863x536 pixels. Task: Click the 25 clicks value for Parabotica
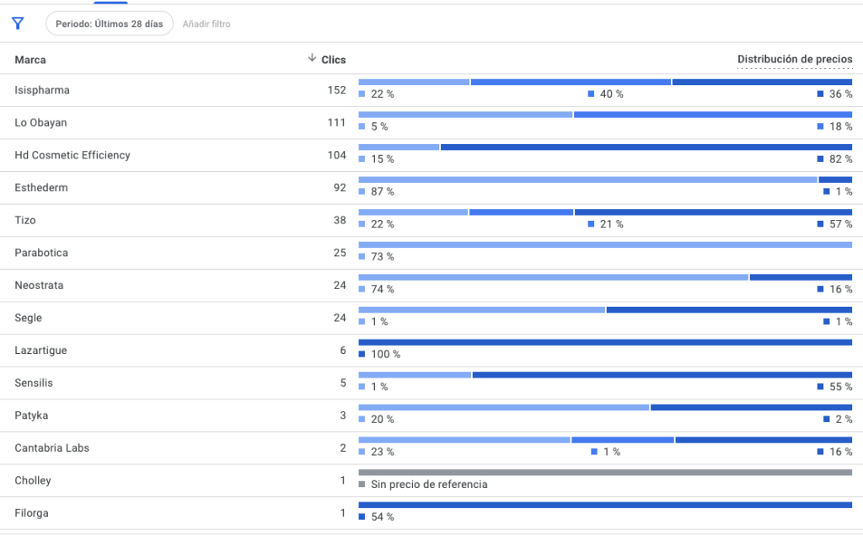click(340, 253)
